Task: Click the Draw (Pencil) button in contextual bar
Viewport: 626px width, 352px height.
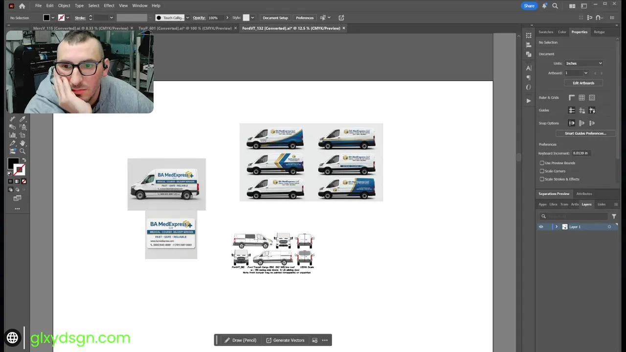Action: pos(241,340)
